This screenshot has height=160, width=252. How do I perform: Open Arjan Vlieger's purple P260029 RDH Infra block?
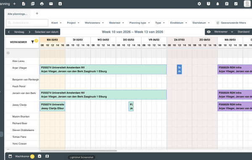coord(235,69)
